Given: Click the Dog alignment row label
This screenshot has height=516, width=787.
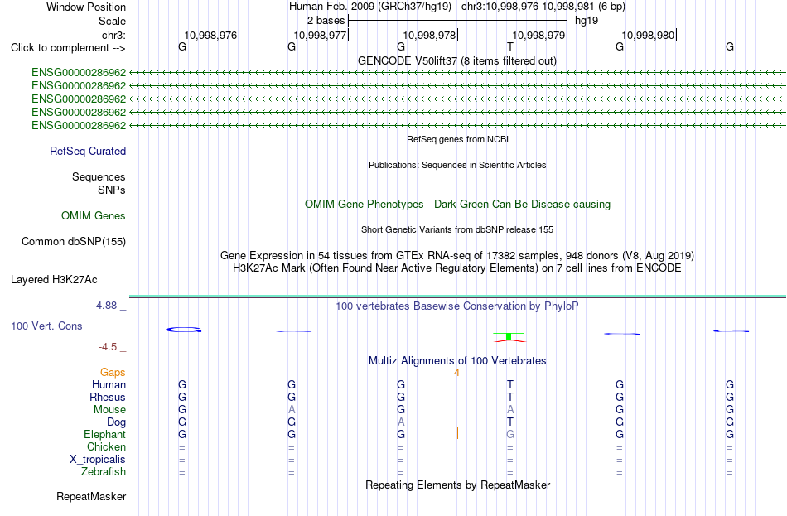Looking at the screenshot, I should coord(116,422).
